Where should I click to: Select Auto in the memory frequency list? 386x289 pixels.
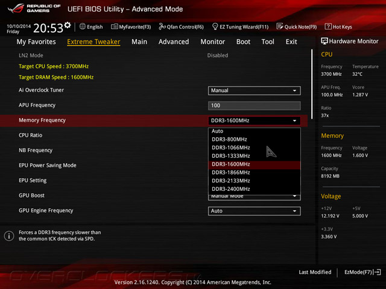pyautogui.click(x=255, y=131)
